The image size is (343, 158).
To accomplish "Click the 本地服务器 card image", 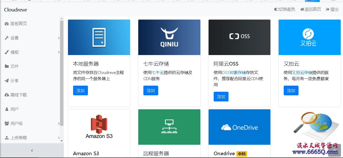I will [x=99, y=37].
